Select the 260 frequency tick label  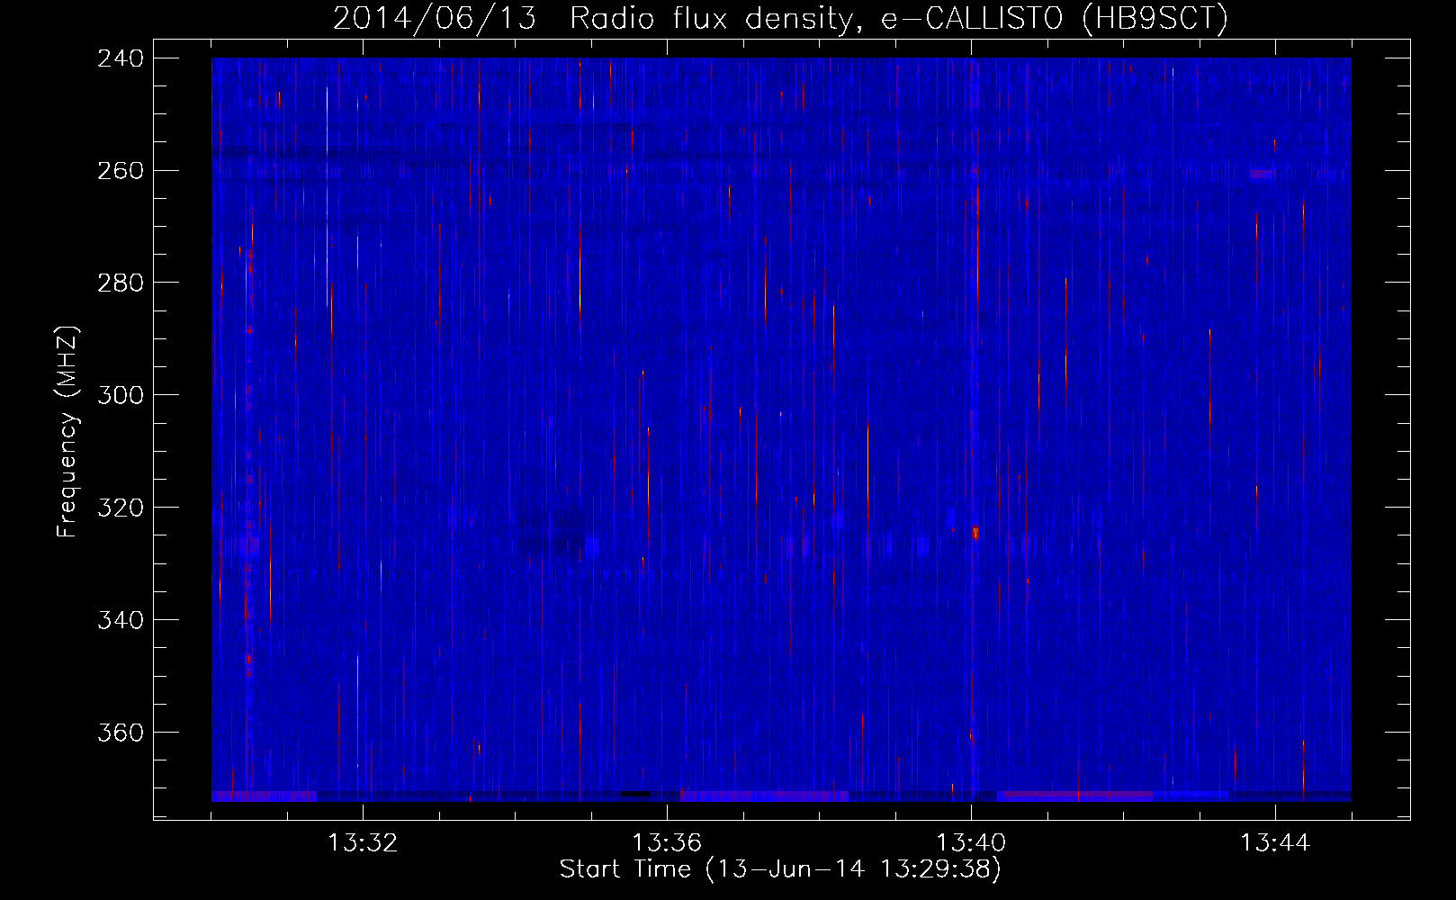pos(121,171)
